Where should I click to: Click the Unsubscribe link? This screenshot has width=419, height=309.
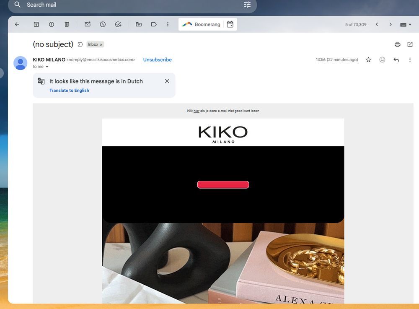(x=158, y=60)
